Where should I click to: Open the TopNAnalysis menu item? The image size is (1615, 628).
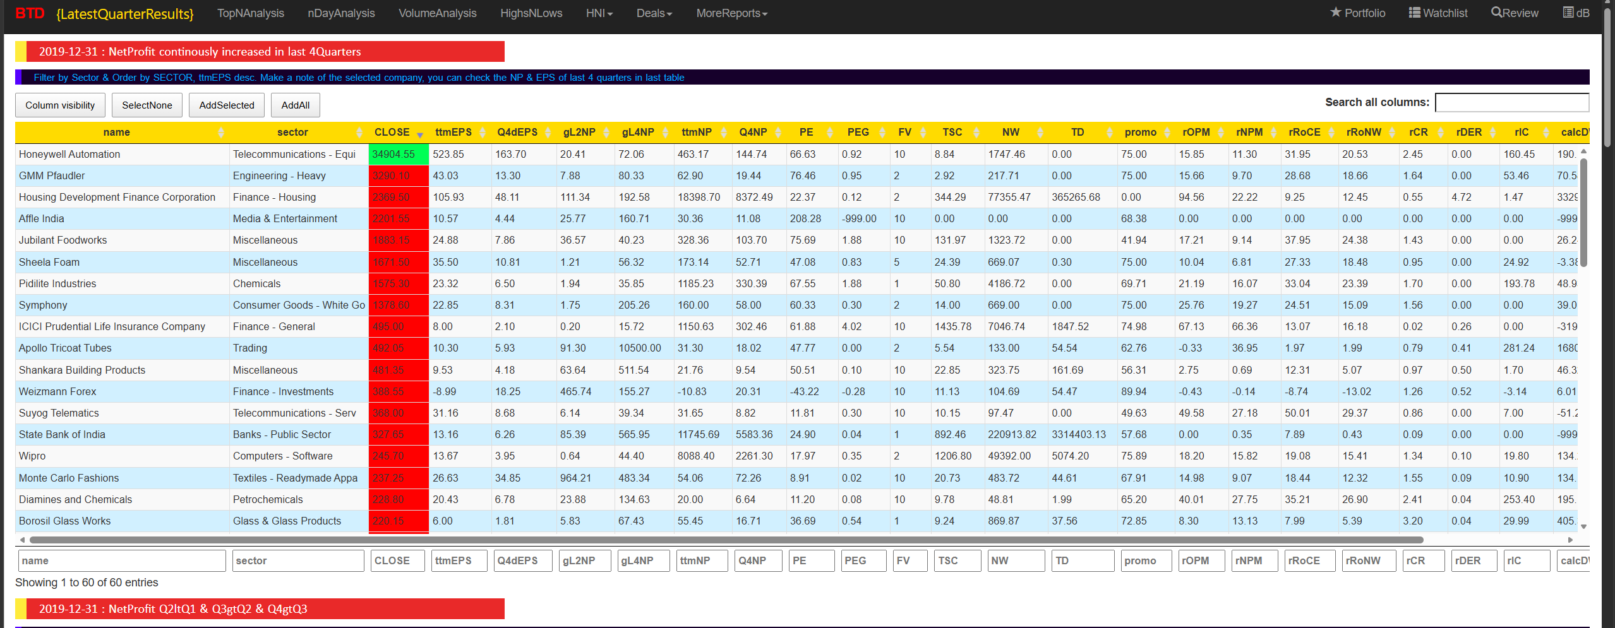pos(251,13)
